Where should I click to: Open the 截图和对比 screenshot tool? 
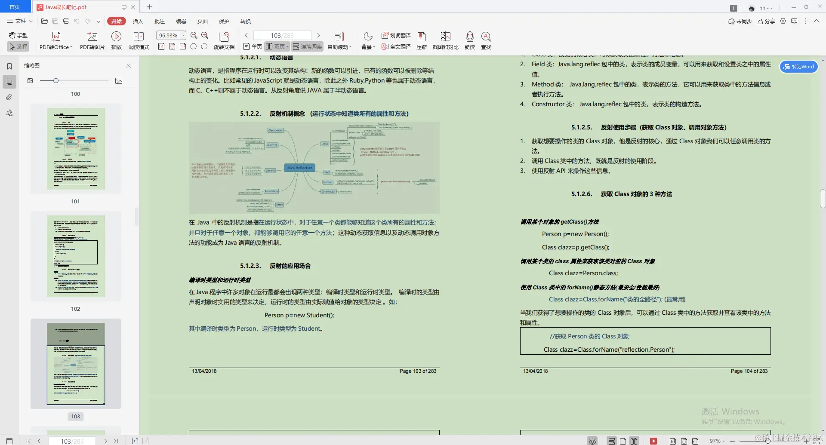coord(445,40)
